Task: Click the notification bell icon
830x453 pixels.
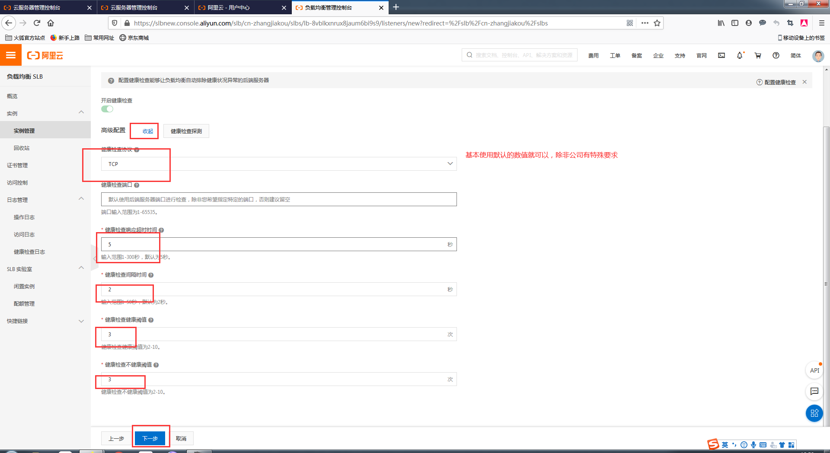Action: 740,55
